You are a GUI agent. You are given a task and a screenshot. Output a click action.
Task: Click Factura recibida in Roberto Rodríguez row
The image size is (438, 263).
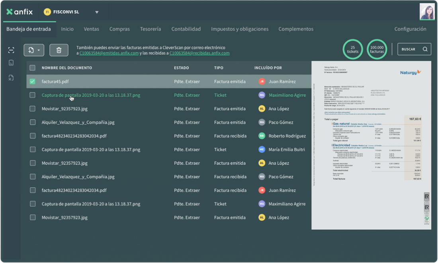(230, 136)
